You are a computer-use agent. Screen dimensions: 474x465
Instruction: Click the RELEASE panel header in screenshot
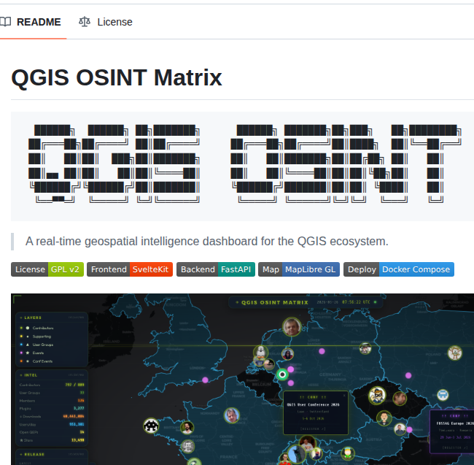pyautogui.click(x=52, y=454)
